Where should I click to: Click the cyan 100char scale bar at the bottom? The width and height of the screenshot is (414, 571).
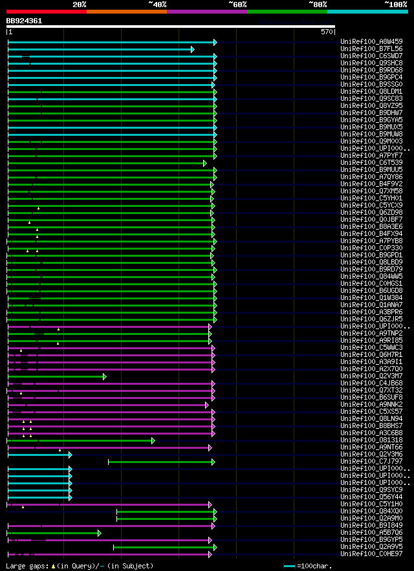pyautogui.click(x=289, y=566)
